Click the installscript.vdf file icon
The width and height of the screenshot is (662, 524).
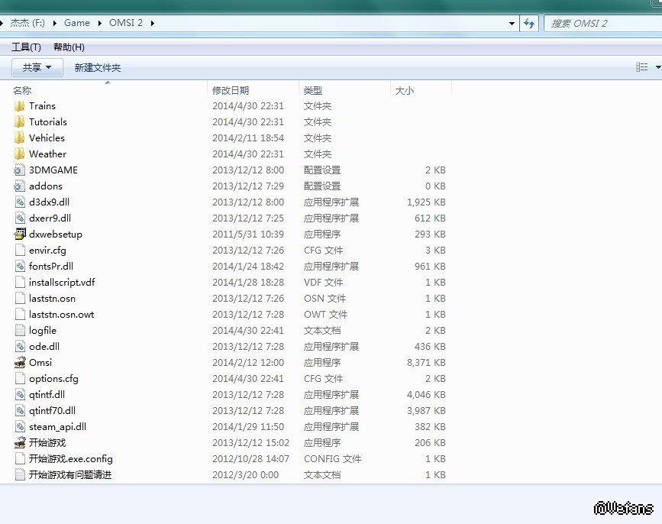(20, 283)
